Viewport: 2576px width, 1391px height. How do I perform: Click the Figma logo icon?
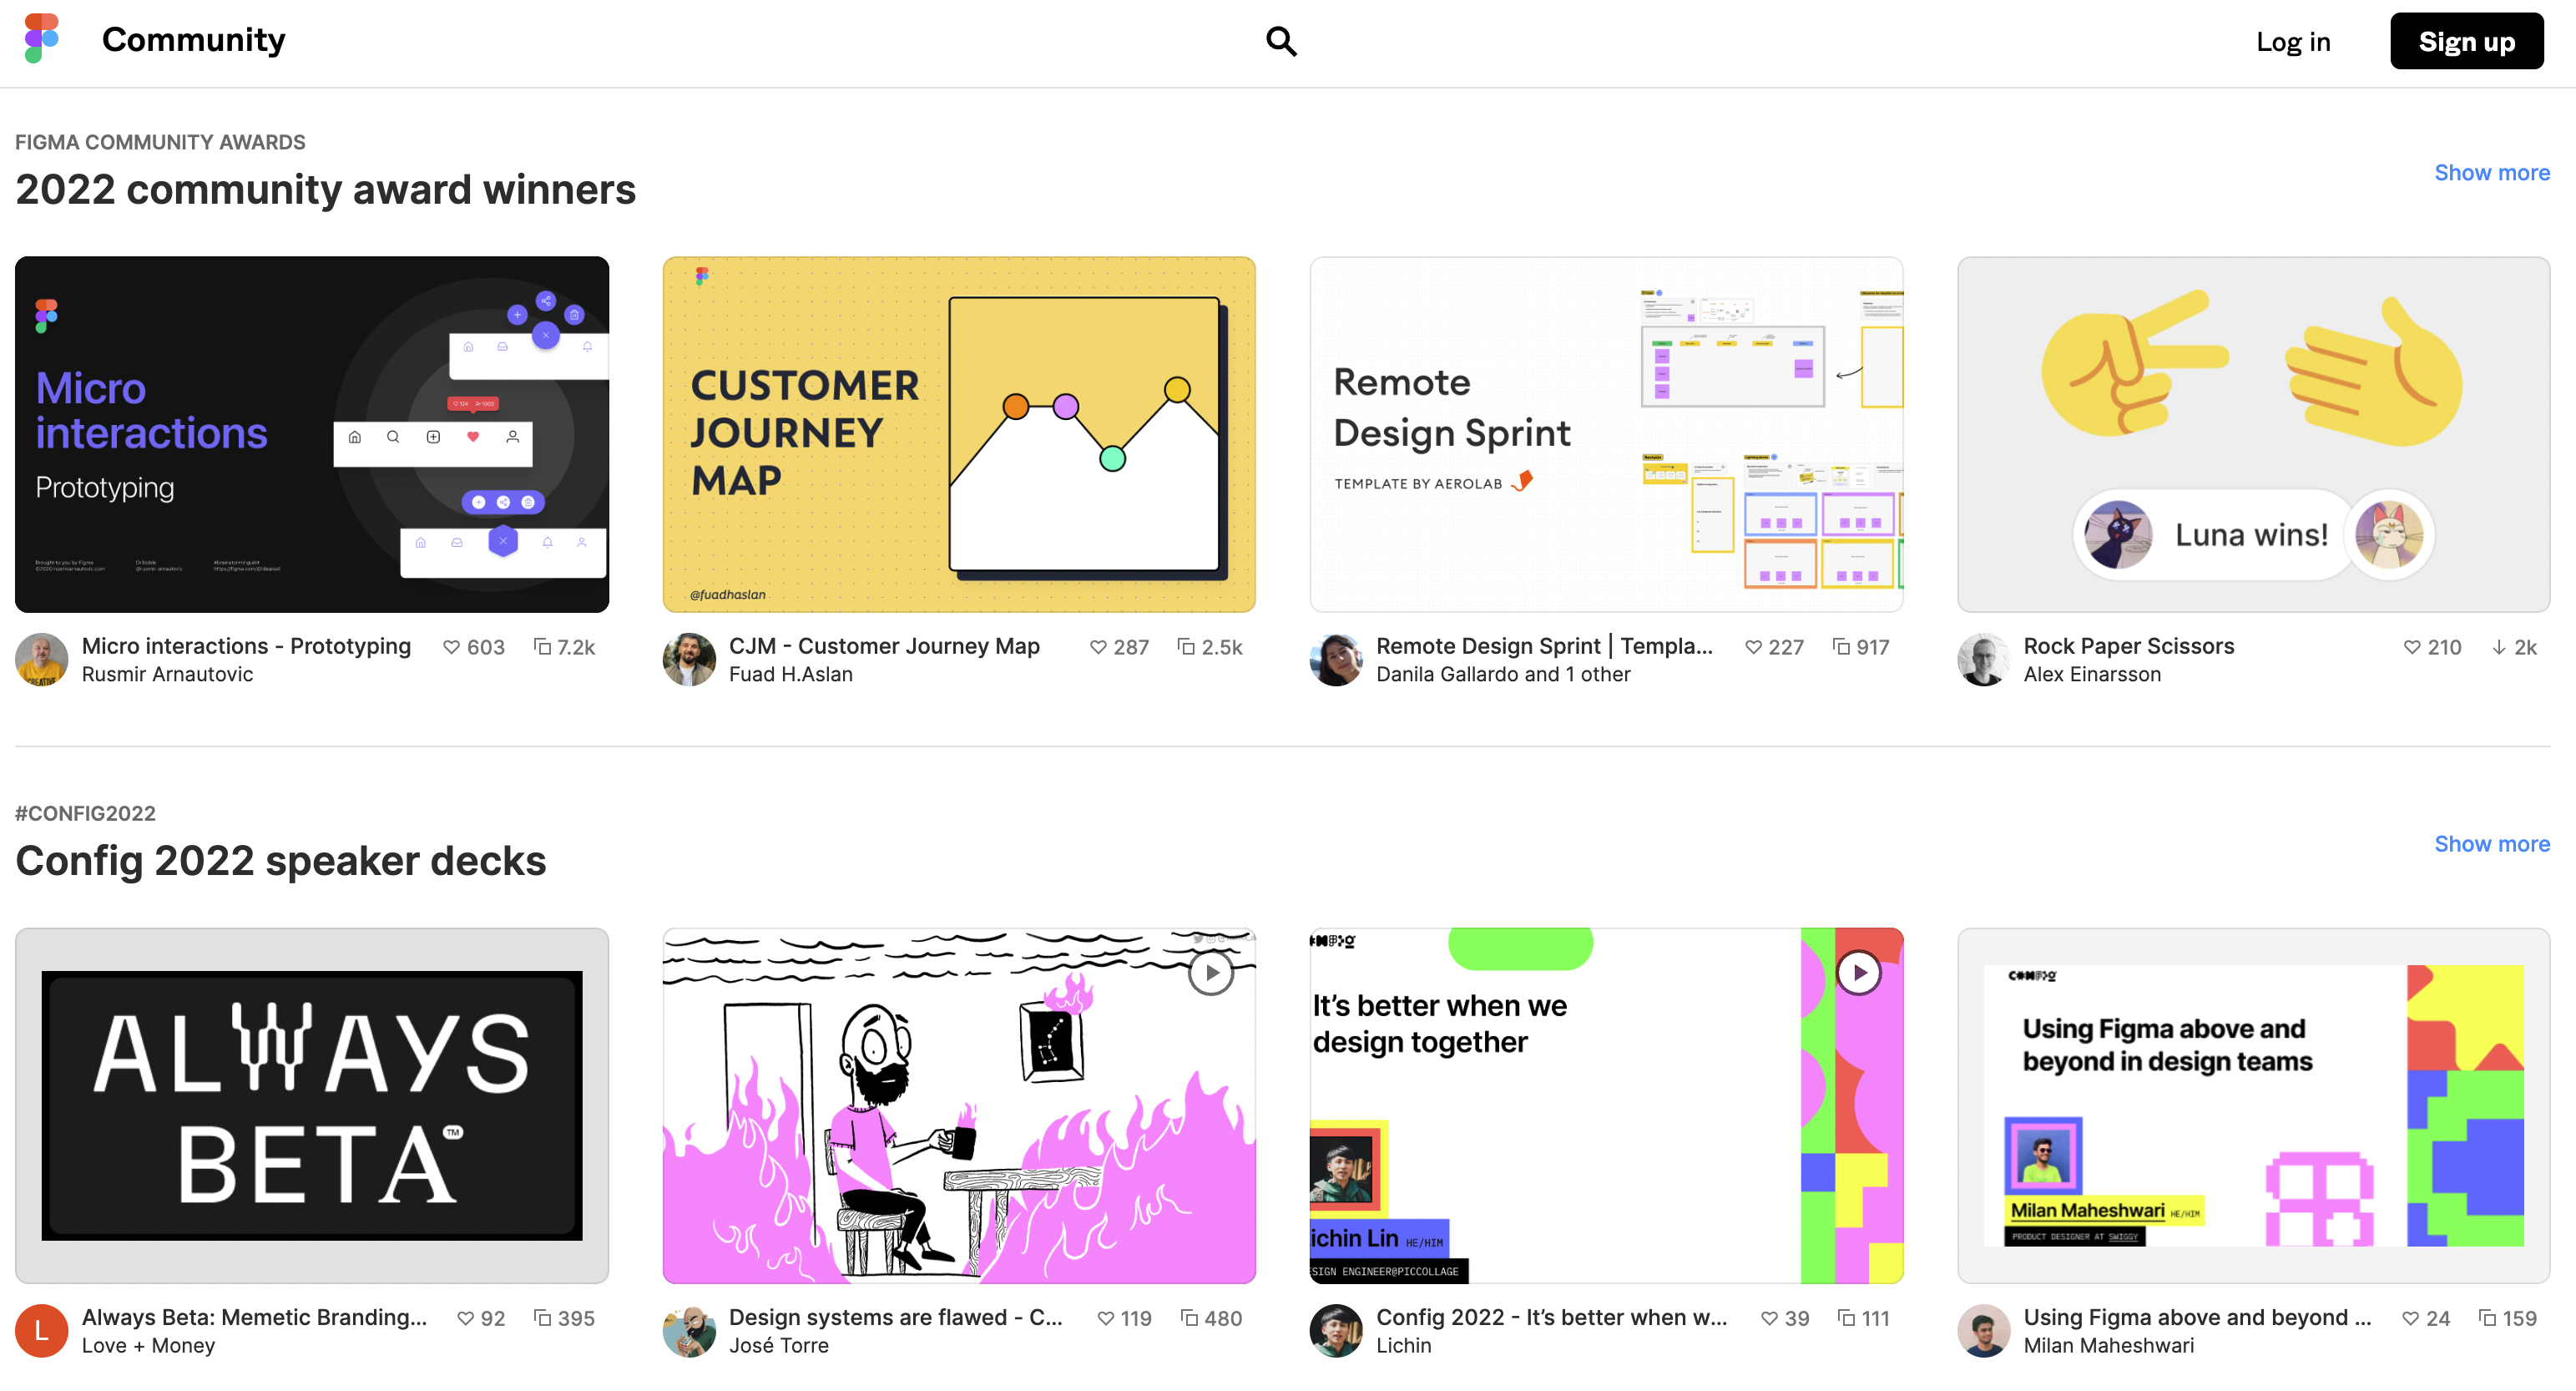(x=41, y=39)
